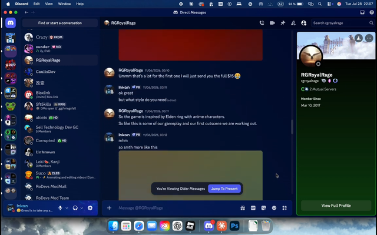Start a video call icon

pyautogui.click(x=272, y=23)
